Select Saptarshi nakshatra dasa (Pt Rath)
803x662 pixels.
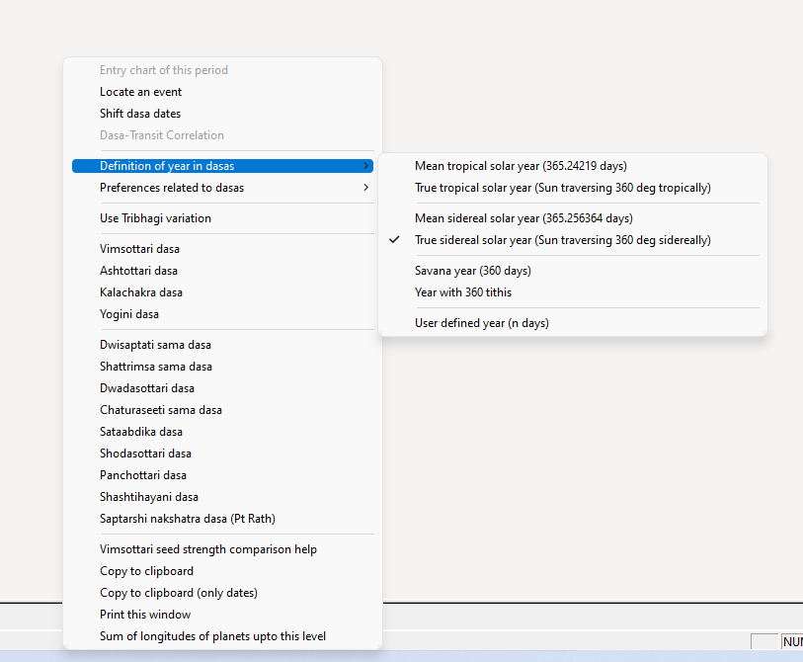coord(223,519)
